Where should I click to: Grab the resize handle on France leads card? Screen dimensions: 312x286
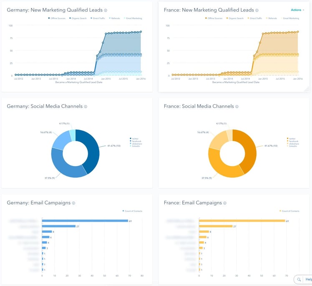coord(307,89)
